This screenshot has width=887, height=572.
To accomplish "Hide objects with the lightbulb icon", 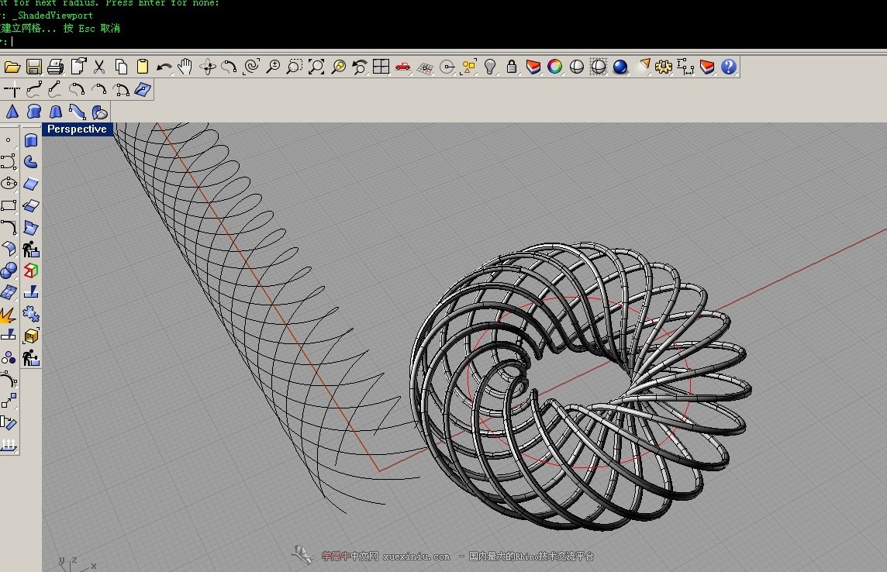I will tap(490, 67).
